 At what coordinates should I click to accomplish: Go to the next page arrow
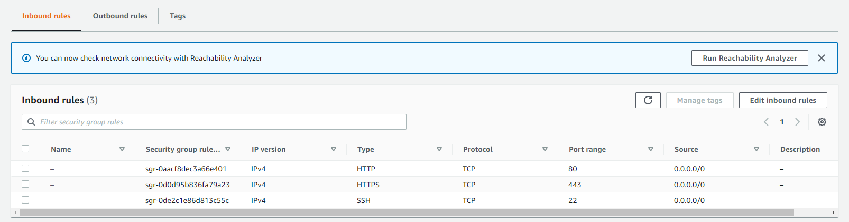(x=798, y=122)
